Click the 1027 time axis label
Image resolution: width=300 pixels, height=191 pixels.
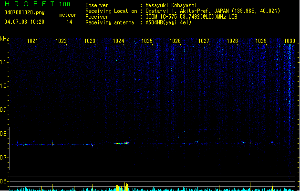click(x=204, y=41)
